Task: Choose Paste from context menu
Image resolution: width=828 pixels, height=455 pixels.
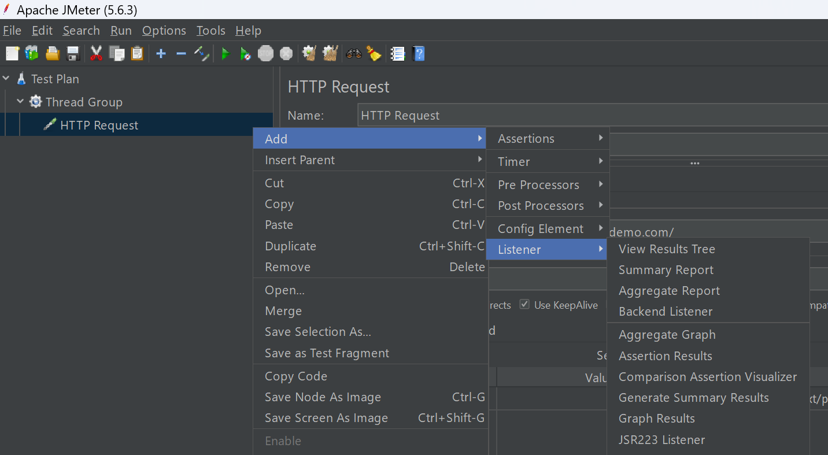Action: pyautogui.click(x=370, y=225)
